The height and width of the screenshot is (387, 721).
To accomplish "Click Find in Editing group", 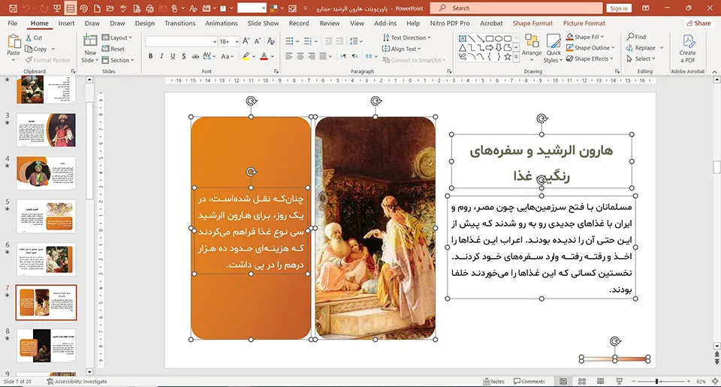I will point(636,37).
